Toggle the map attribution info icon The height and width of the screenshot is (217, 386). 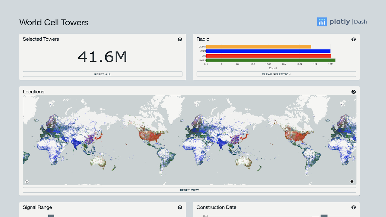352,181
